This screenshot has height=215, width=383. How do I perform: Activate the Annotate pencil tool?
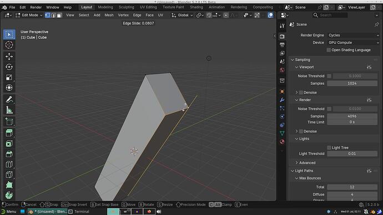click(9, 99)
